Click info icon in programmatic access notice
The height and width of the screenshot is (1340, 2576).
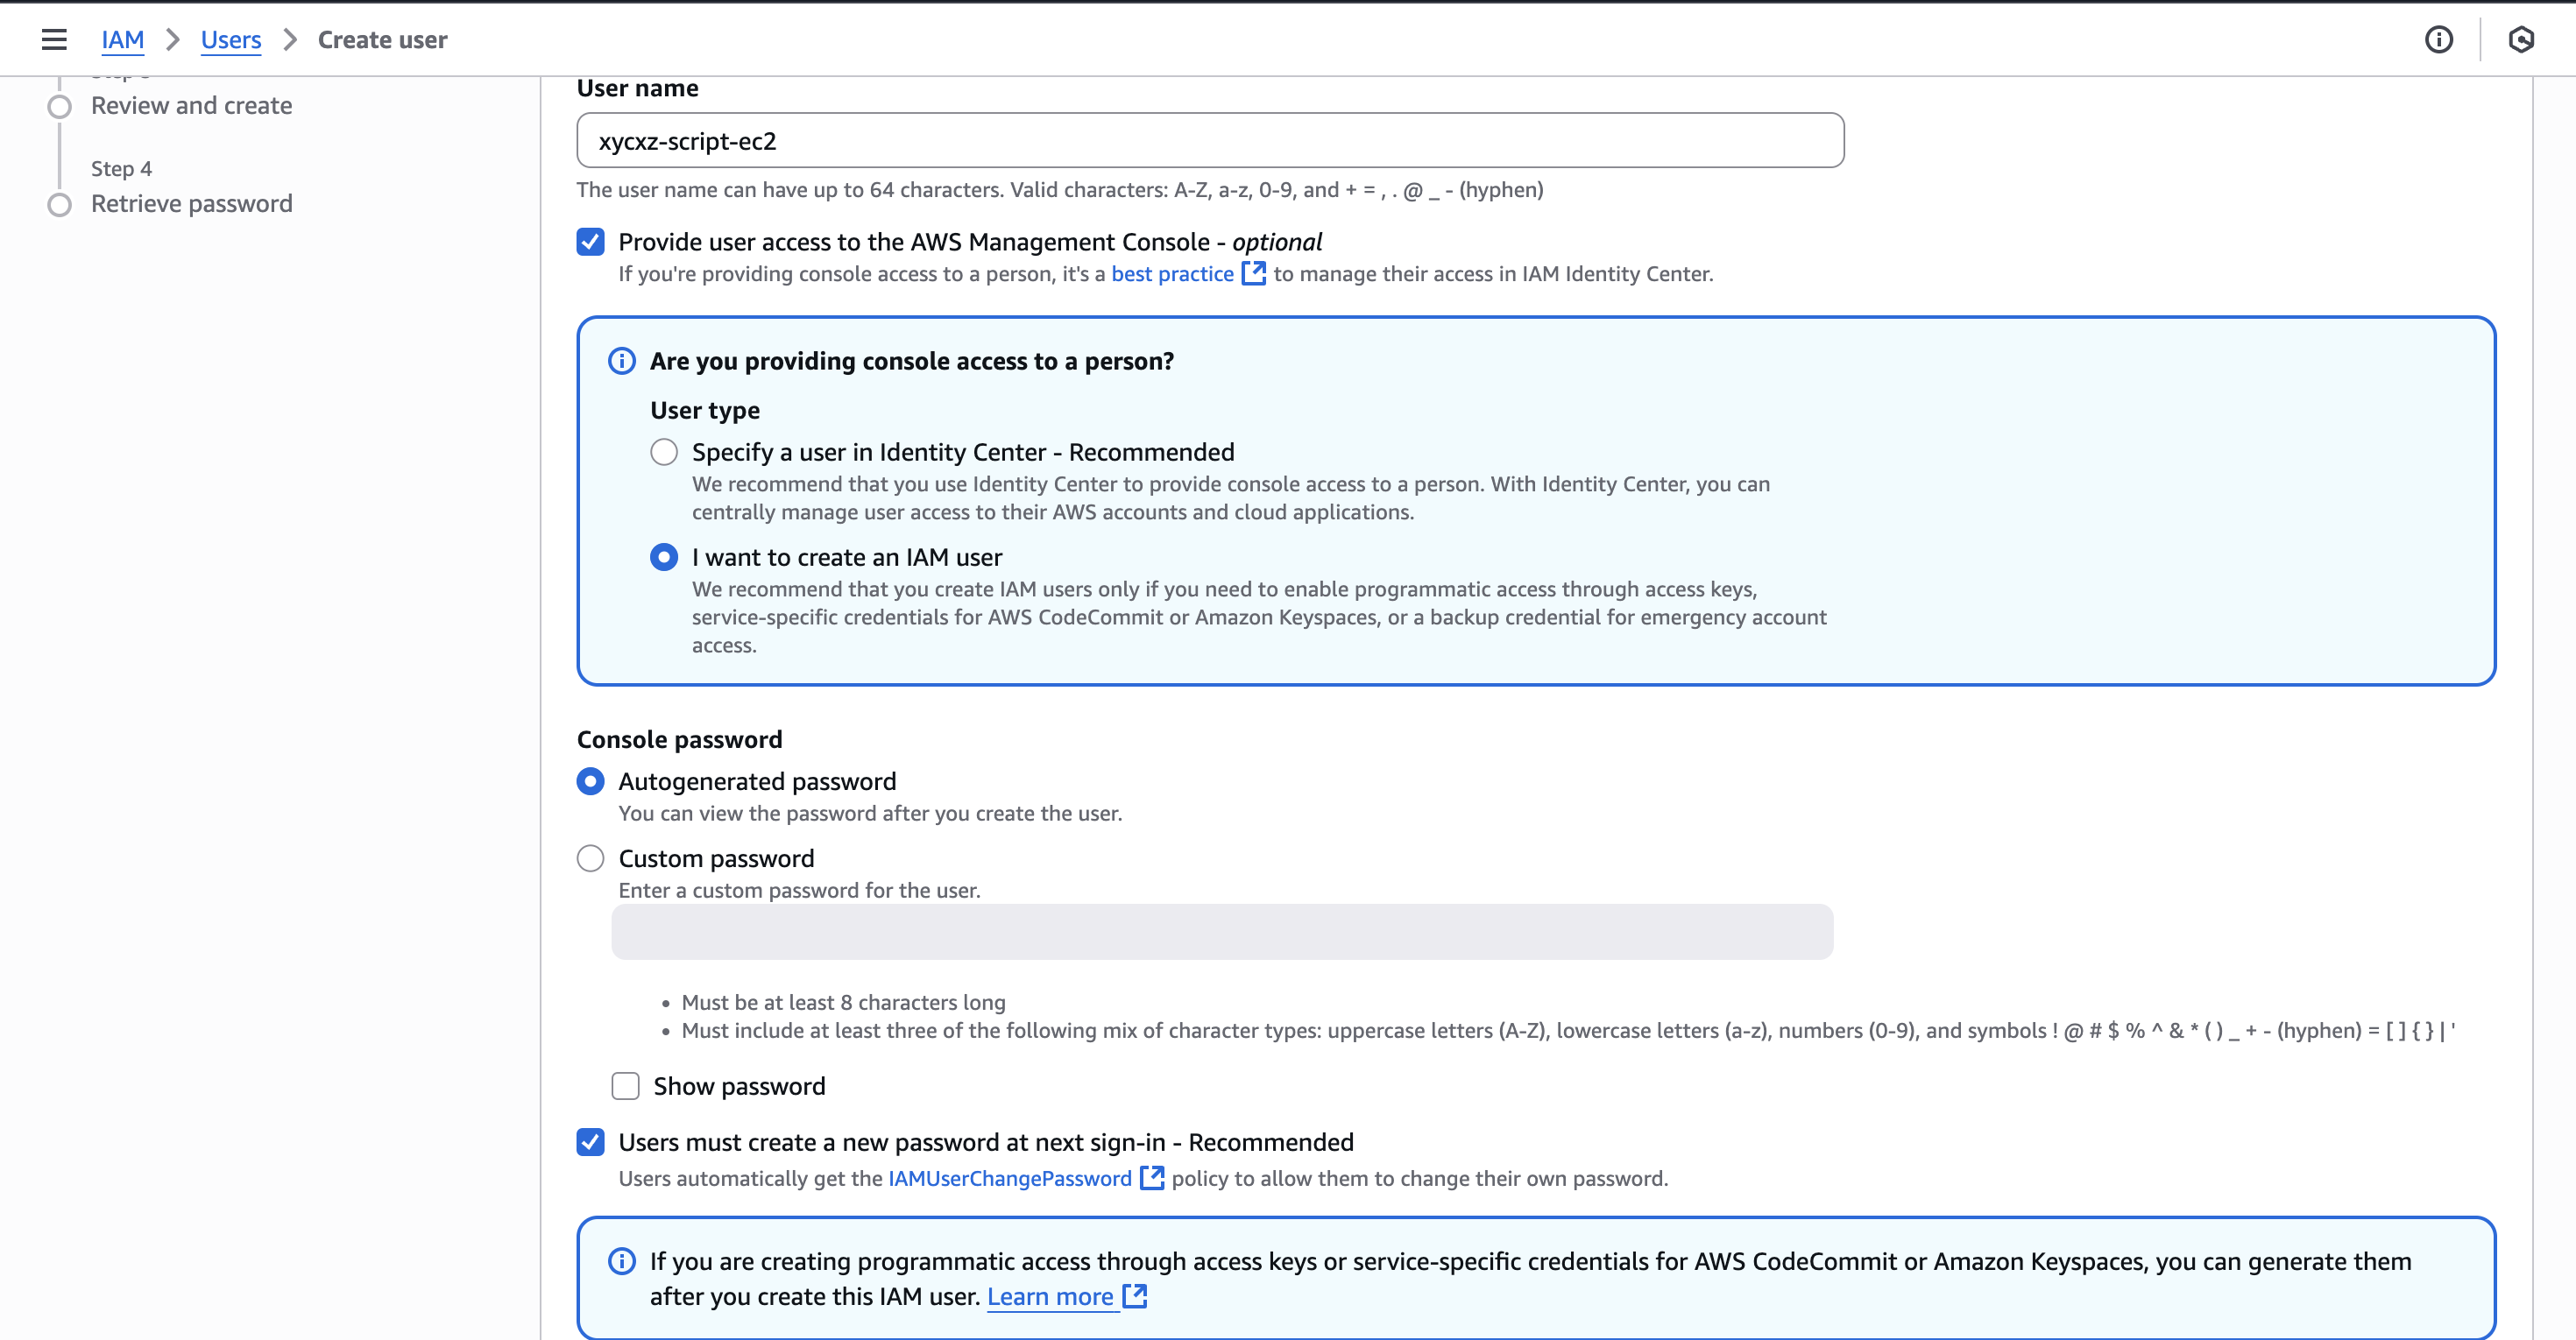tap(622, 1261)
